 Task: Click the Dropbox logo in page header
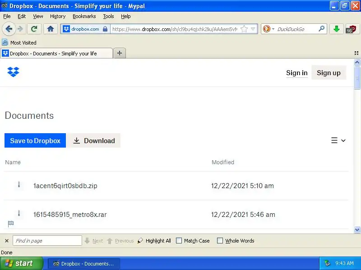click(14, 72)
